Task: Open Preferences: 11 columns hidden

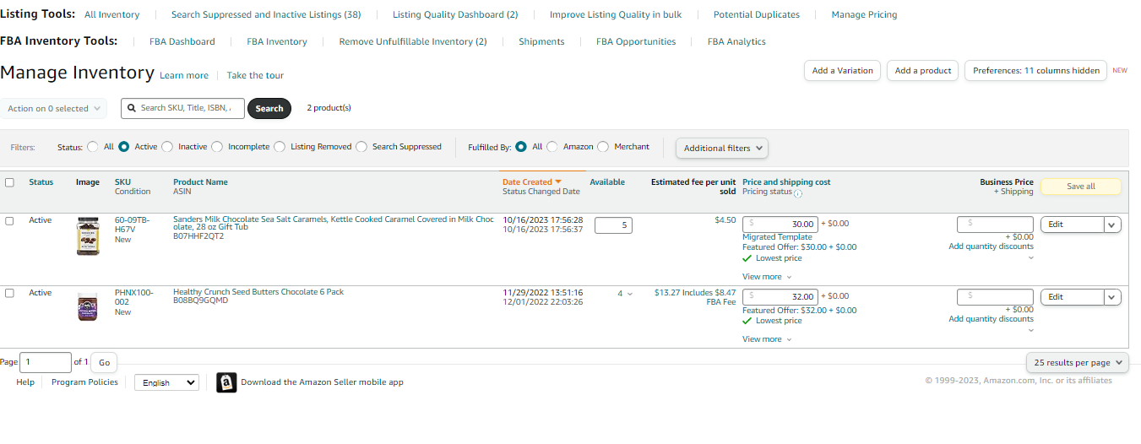Action: [x=1036, y=71]
